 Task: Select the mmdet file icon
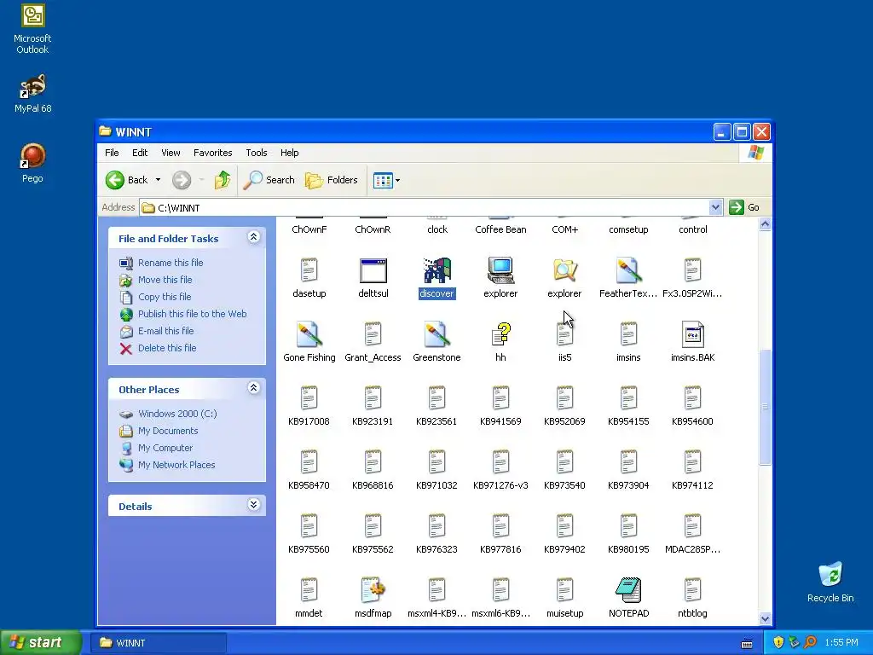[x=309, y=590]
